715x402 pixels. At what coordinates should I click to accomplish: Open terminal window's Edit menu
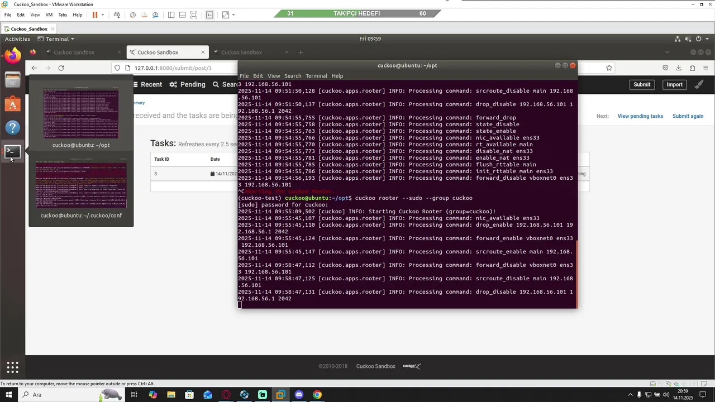pyautogui.click(x=258, y=76)
